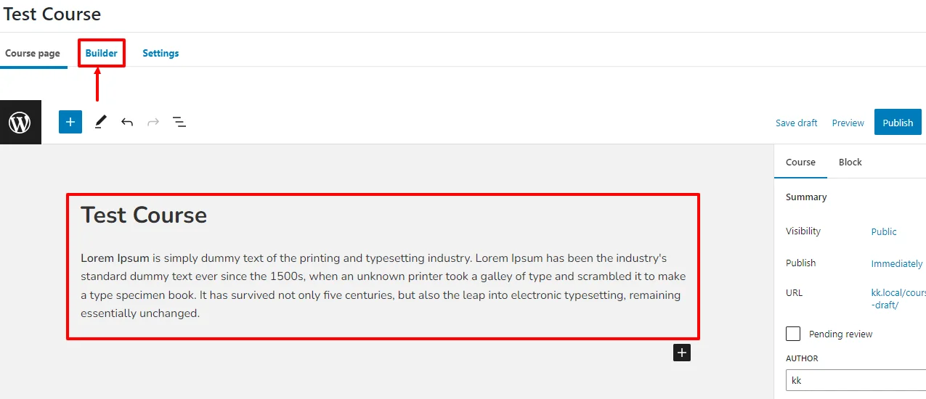Open the Publish Immediately date picker

[897, 263]
